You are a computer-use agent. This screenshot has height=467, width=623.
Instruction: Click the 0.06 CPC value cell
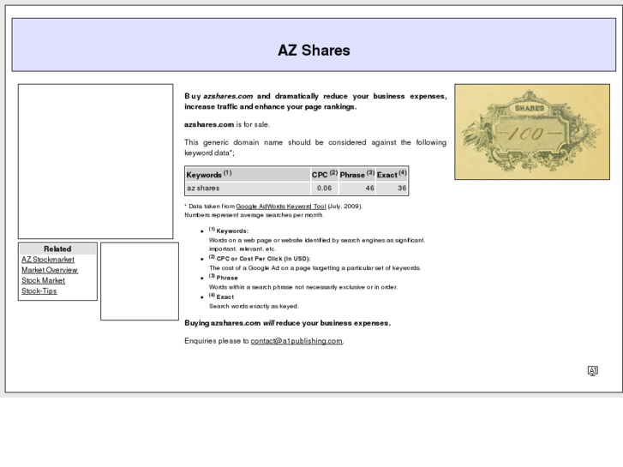(x=325, y=188)
